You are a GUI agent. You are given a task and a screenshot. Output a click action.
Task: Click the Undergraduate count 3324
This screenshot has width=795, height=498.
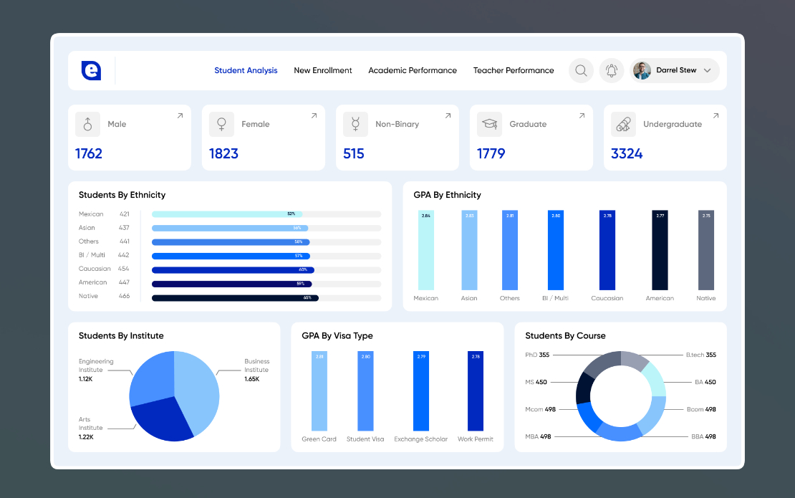click(x=627, y=153)
